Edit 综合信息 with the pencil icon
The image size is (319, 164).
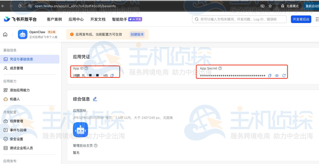pos(95,99)
